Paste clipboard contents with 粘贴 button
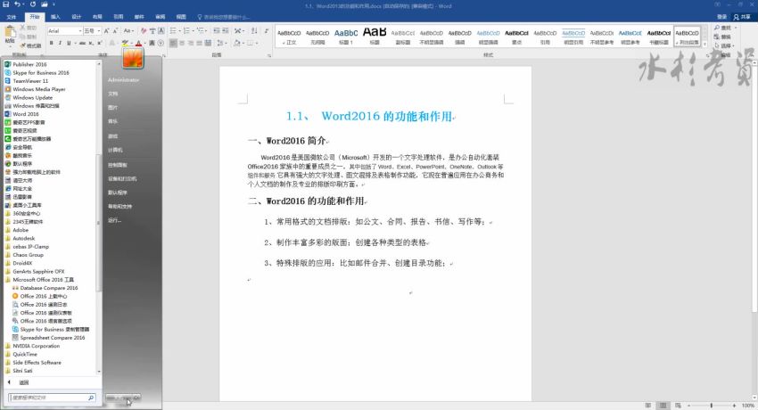Screen dimensions: 758x410 (10, 36)
